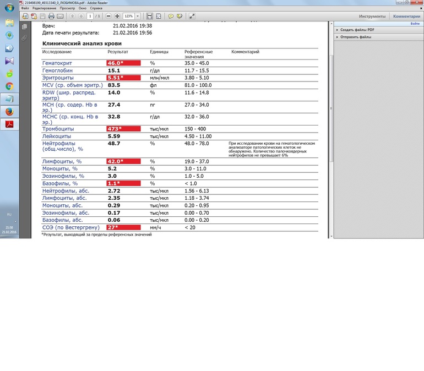Click the page number input field
This screenshot has width=424, height=371.
90,17
